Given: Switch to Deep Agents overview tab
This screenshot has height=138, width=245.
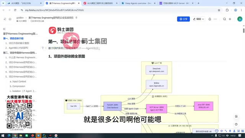Looking at the screenshot, I should pos(139,3).
